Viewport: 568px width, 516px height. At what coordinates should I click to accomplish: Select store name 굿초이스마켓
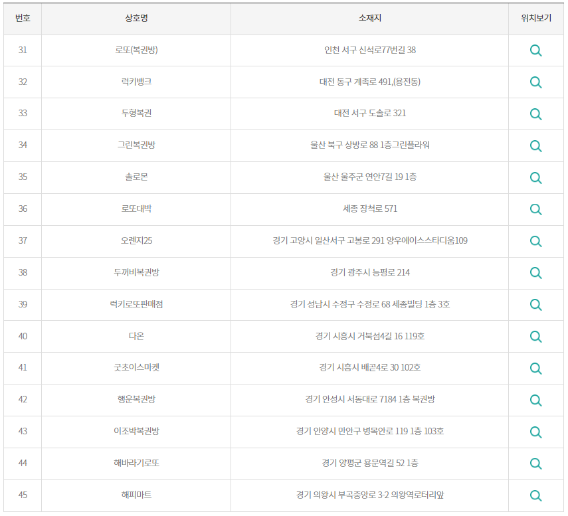point(136,367)
